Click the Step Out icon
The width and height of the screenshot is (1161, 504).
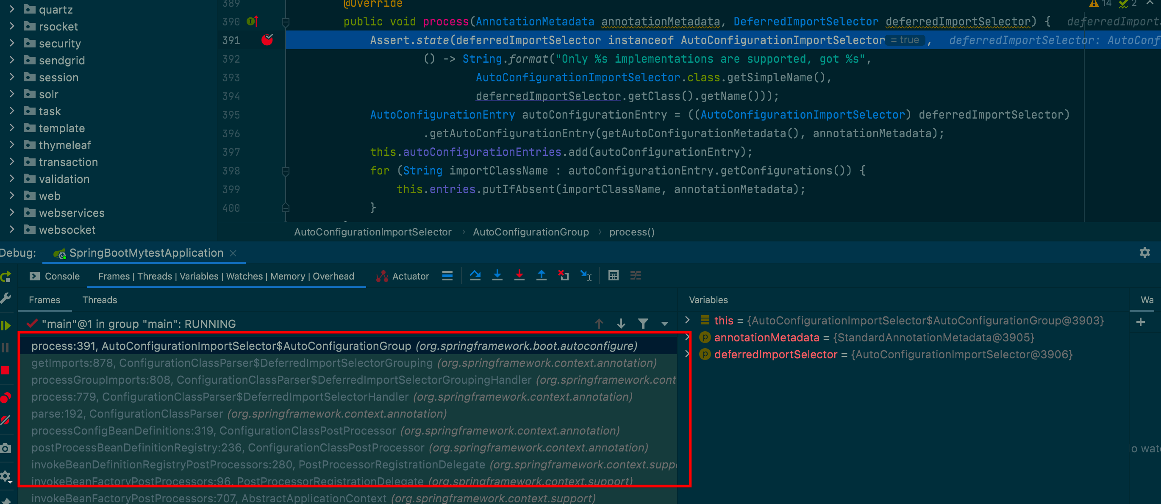pyautogui.click(x=541, y=276)
